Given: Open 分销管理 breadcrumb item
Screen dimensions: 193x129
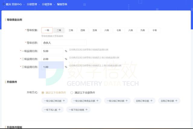Looking at the screenshot, I should point(33,4).
